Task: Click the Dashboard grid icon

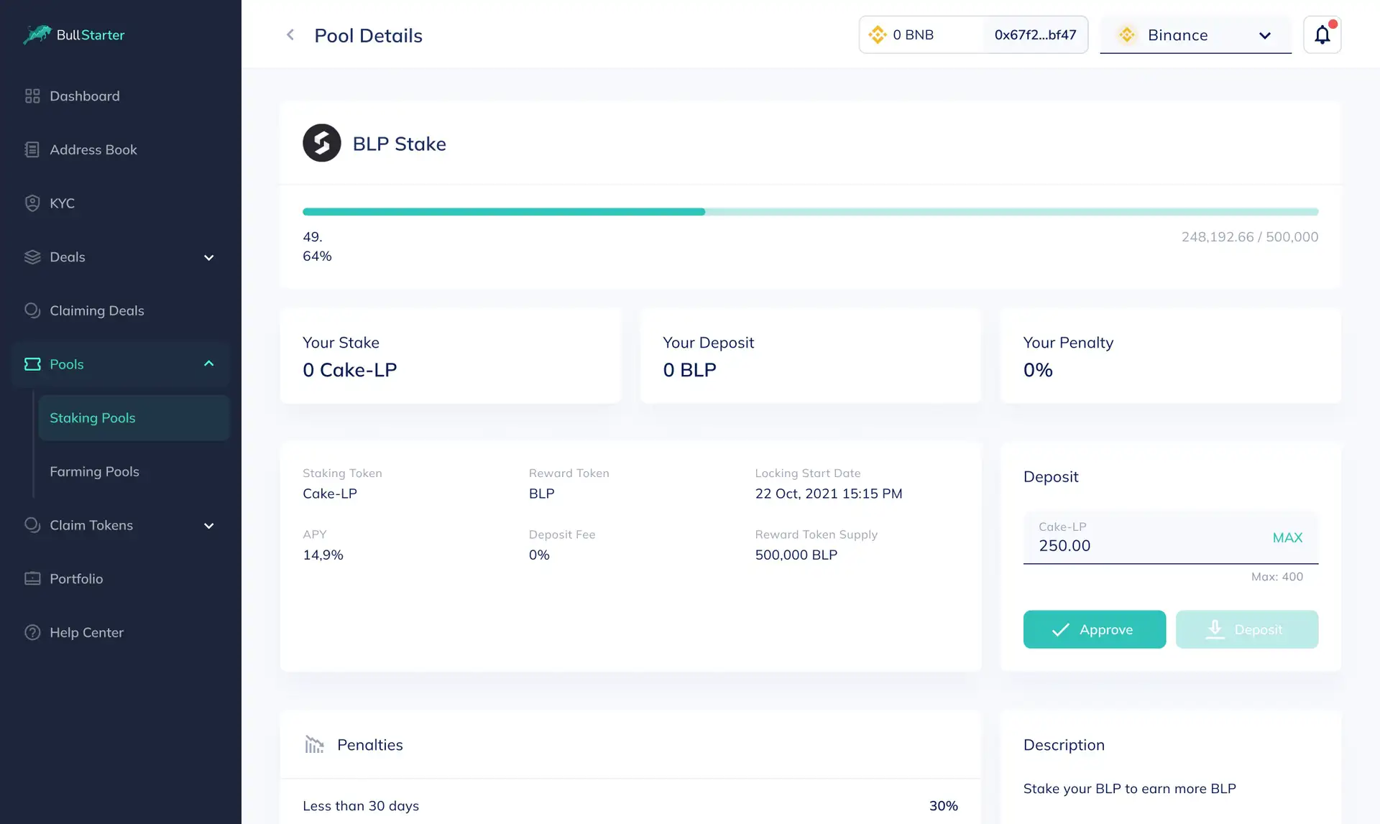Action: tap(32, 96)
